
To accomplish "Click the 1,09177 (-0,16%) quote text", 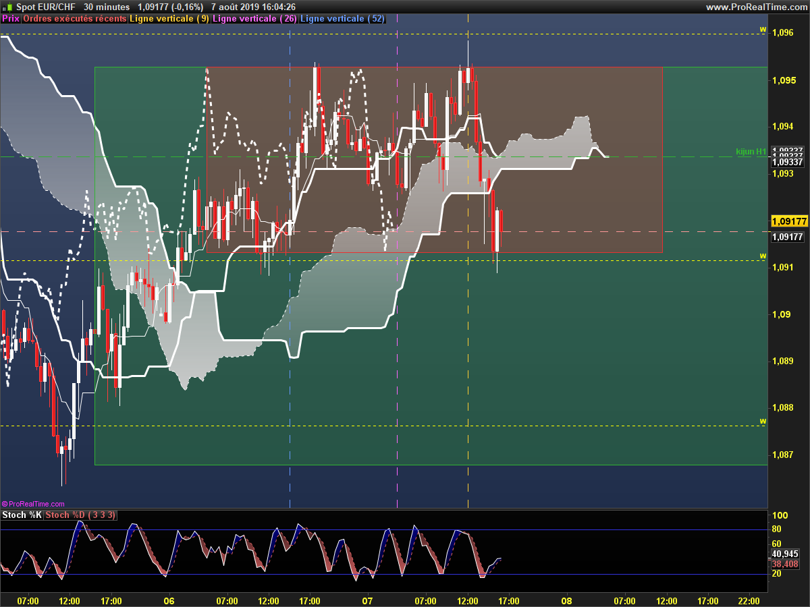I will pos(170,7).
